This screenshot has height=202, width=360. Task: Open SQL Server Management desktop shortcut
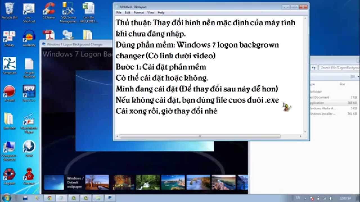[68, 13]
